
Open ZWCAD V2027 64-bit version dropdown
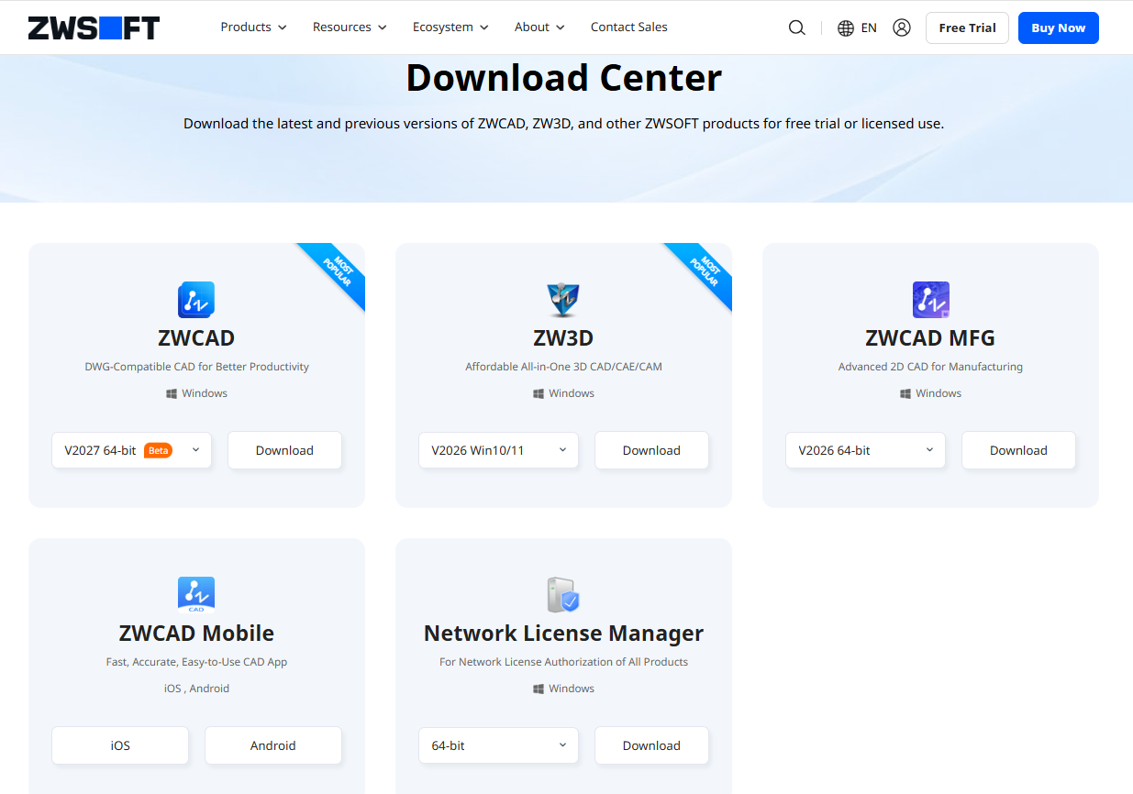(x=132, y=450)
